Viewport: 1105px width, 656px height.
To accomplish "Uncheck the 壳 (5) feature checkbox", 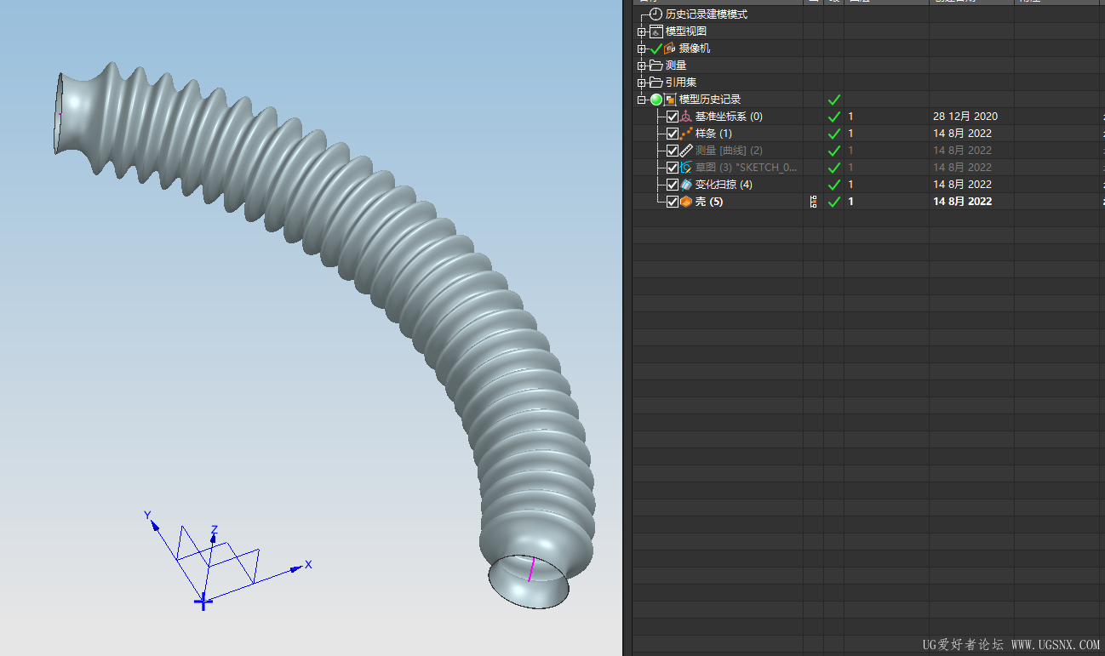I will click(x=673, y=202).
